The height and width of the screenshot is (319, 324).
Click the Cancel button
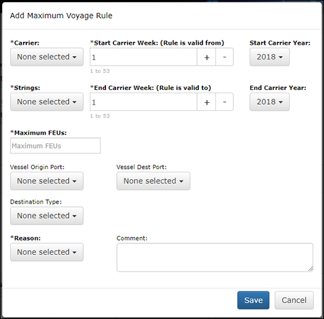pyautogui.click(x=294, y=300)
